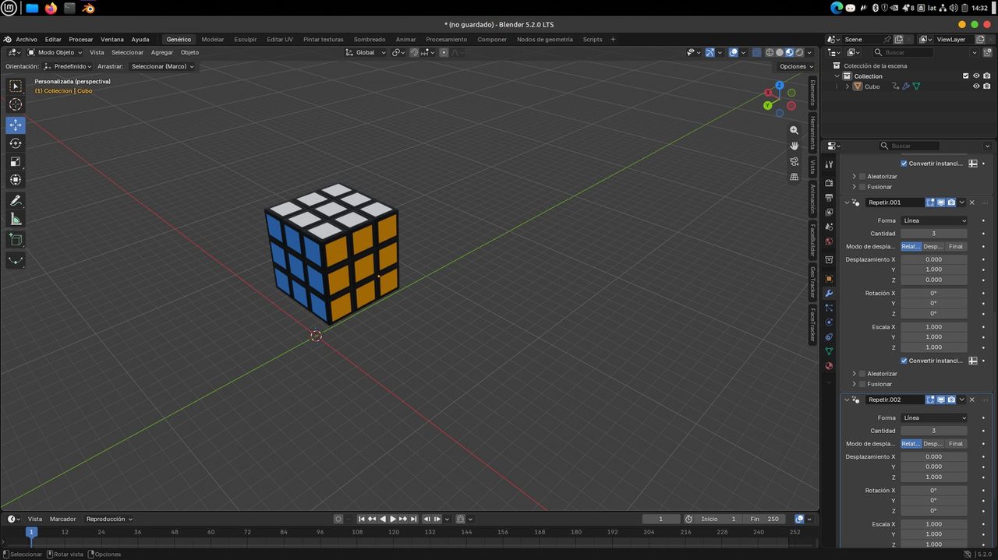998x560 pixels.
Task: Disable Cubo in renders camera icon
Action: (987, 86)
